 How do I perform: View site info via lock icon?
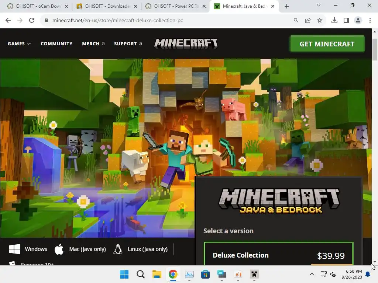pyautogui.click(x=47, y=21)
